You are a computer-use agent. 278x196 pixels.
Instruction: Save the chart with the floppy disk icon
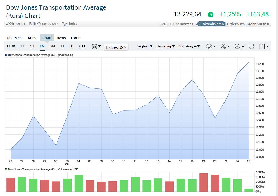pyautogui.click(x=262, y=46)
